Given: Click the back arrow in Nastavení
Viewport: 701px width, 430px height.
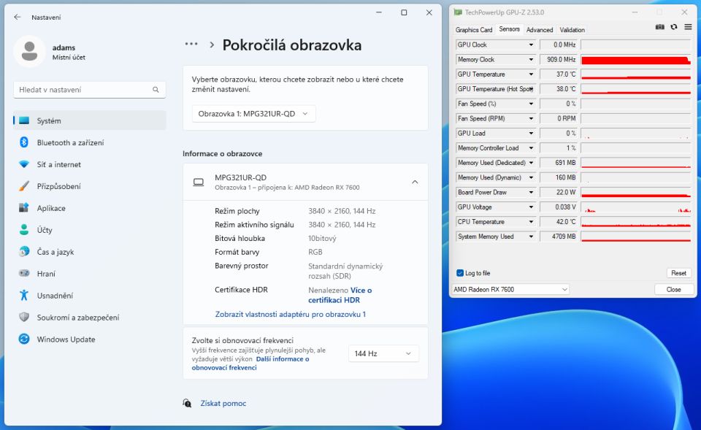Looking at the screenshot, I should [18, 17].
